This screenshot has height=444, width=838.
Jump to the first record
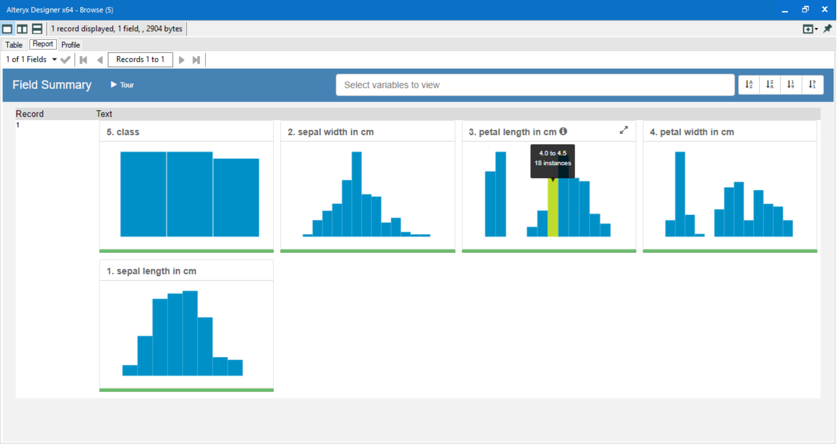pyautogui.click(x=83, y=60)
